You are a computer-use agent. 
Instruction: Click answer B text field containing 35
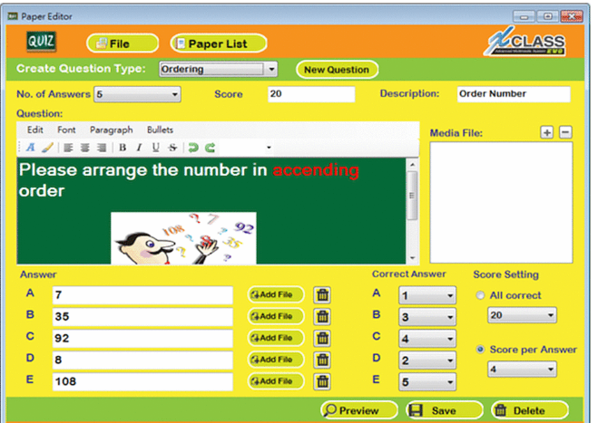click(x=142, y=317)
